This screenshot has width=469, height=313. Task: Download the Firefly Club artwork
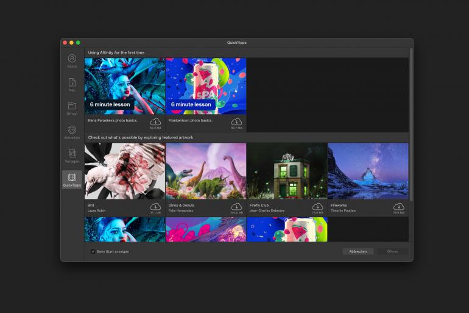(317, 207)
